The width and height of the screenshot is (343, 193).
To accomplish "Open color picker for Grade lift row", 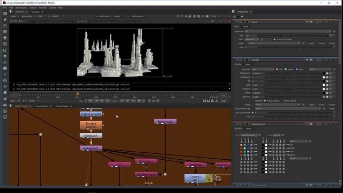I will pos(327,81).
